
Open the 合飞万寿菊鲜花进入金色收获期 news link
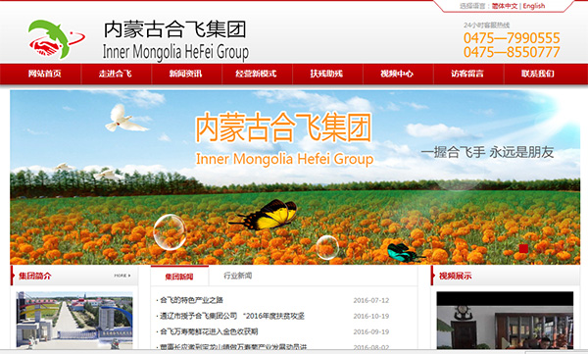click(x=209, y=331)
